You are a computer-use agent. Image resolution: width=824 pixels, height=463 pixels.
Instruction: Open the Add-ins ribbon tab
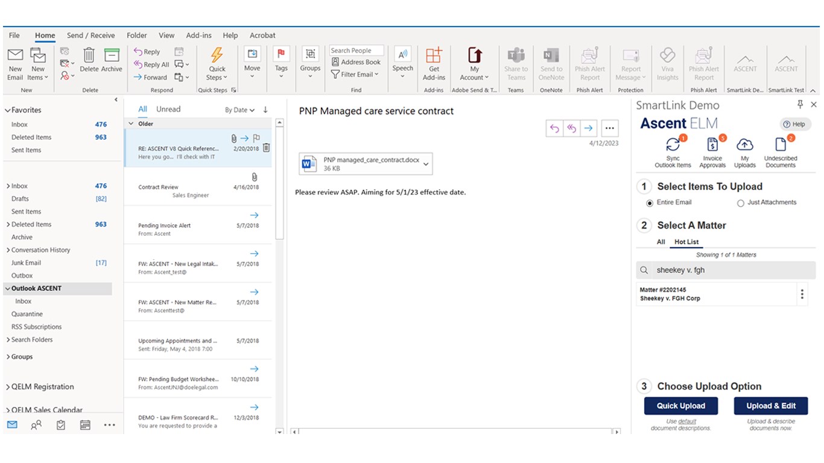(x=198, y=36)
